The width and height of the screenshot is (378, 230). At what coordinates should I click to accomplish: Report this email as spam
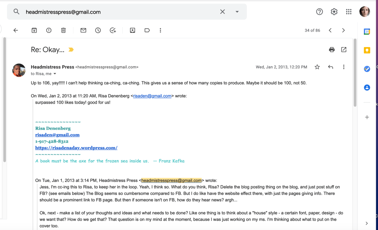pyautogui.click(x=49, y=30)
